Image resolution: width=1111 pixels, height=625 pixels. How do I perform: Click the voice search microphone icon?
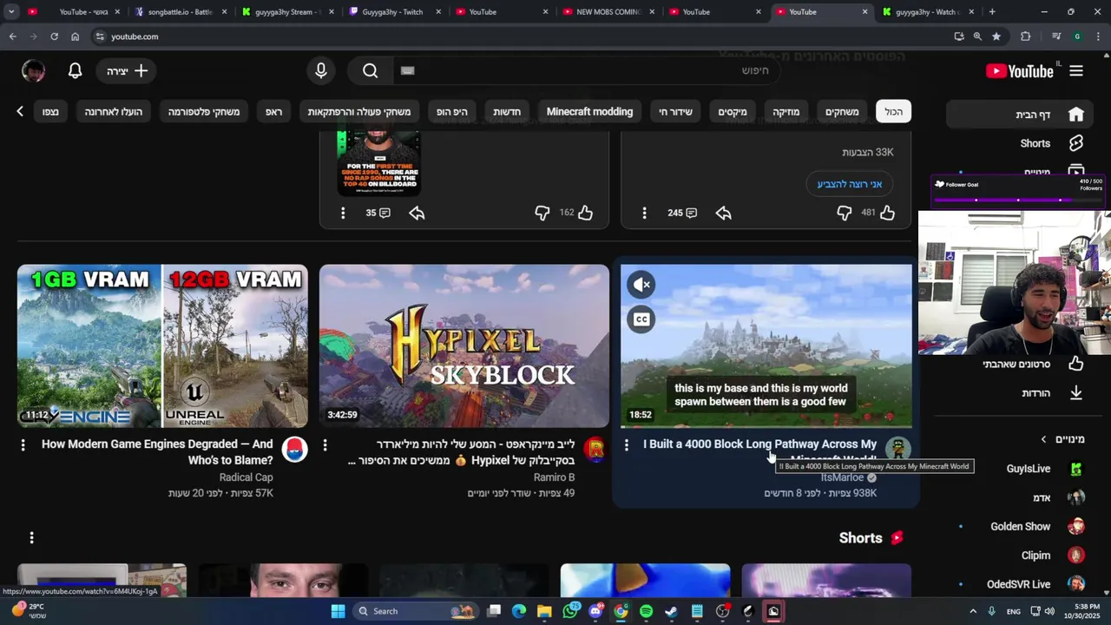coord(321,71)
